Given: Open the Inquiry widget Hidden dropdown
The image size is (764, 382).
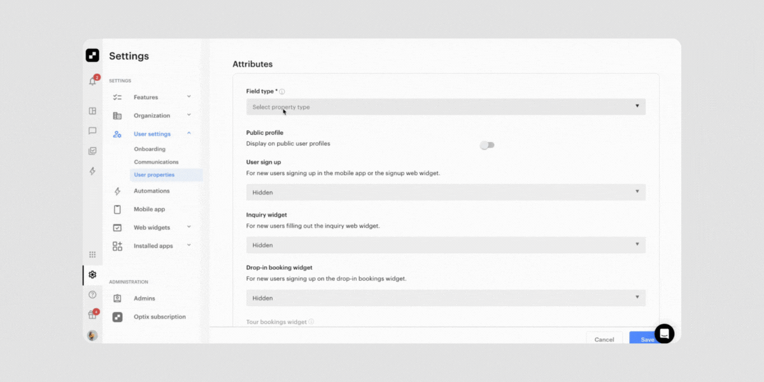Looking at the screenshot, I should tap(446, 245).
